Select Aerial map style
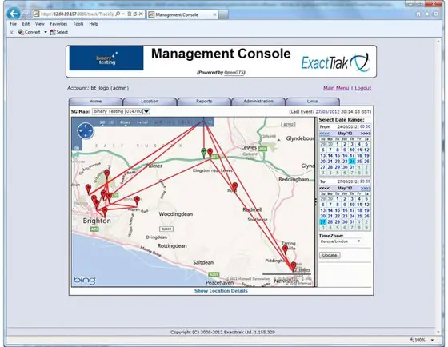Viewport: 448px width, 347px height. coord(142,122)
